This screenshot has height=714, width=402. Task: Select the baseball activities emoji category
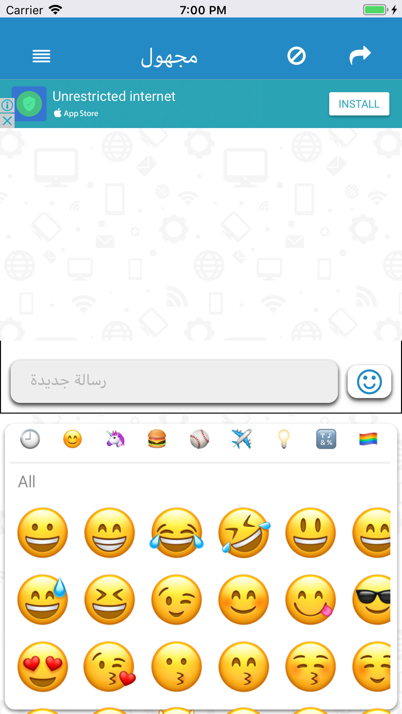[199, 439]
